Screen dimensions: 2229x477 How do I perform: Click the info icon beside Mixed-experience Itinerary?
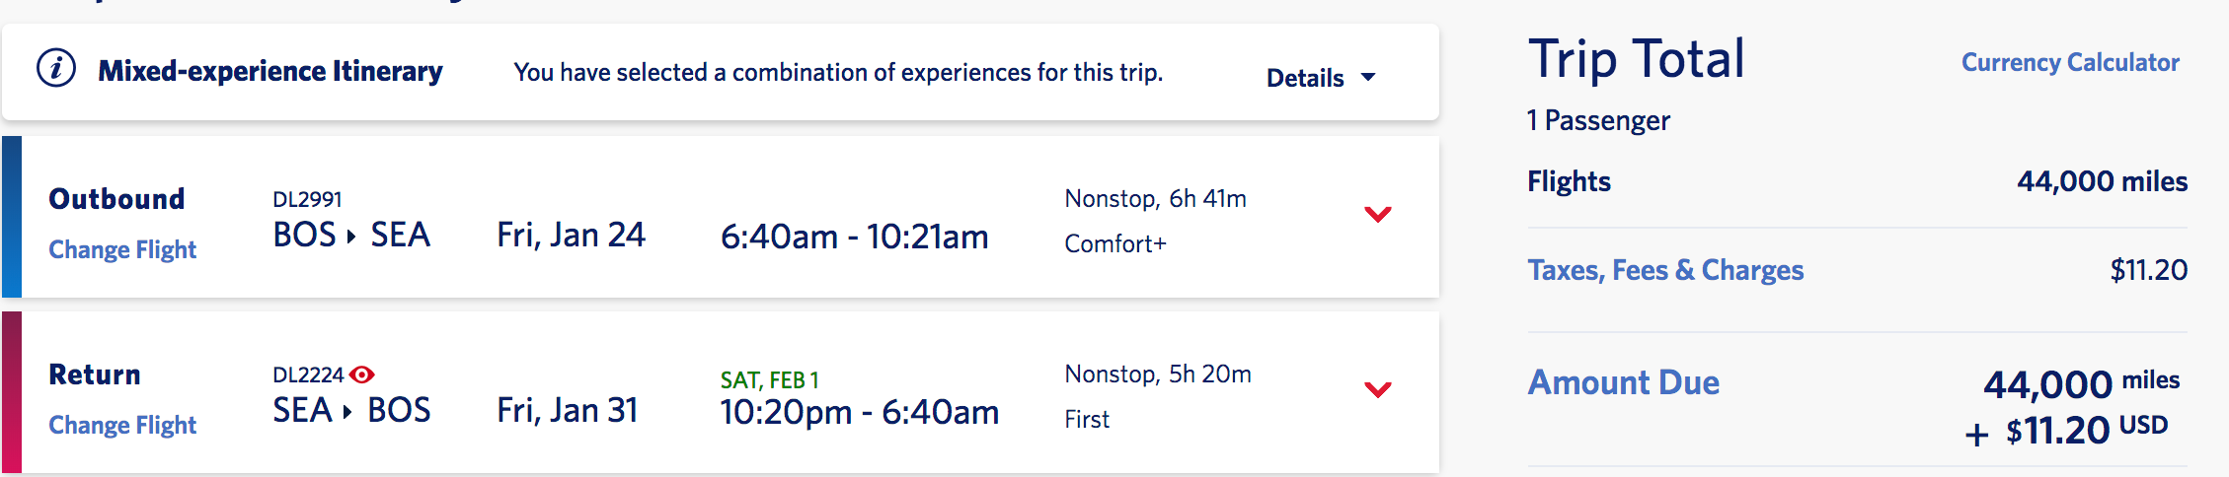pyautogui.click(x=56, y=69)
